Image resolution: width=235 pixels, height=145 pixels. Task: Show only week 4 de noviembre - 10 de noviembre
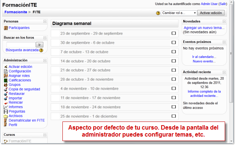click(x=174, y=88)
